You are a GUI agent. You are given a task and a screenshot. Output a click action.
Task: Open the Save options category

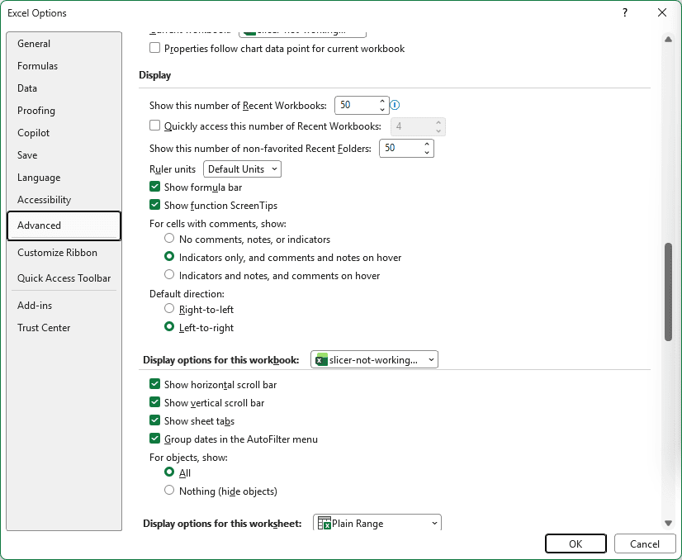coord(64,155)
